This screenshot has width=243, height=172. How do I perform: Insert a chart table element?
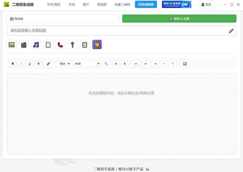[185, 64]
